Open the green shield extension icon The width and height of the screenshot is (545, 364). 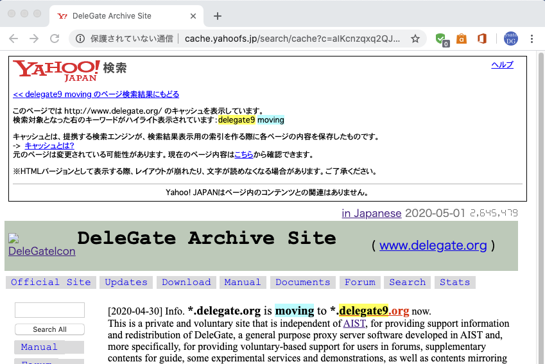(440, 39)
